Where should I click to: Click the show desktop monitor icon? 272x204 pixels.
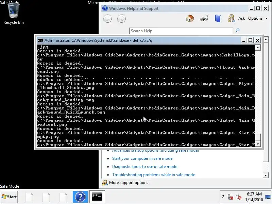click(x=268, y=197)
